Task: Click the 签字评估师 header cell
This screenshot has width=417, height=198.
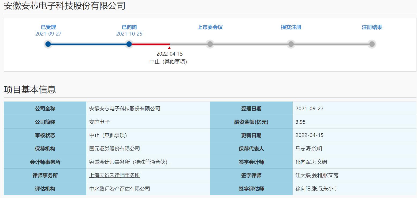Action: click(251, 189)
